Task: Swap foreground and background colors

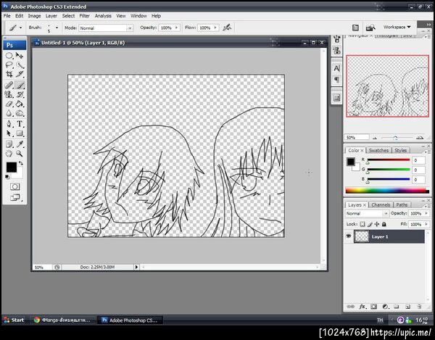Action: coord(20,163)
